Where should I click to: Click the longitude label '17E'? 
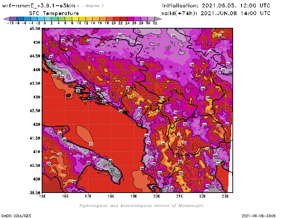click(x=88, y=196)
